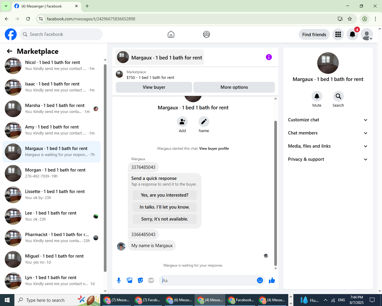Open the Facebook logo home link
382x306 pixels.
tap(11, 34)
